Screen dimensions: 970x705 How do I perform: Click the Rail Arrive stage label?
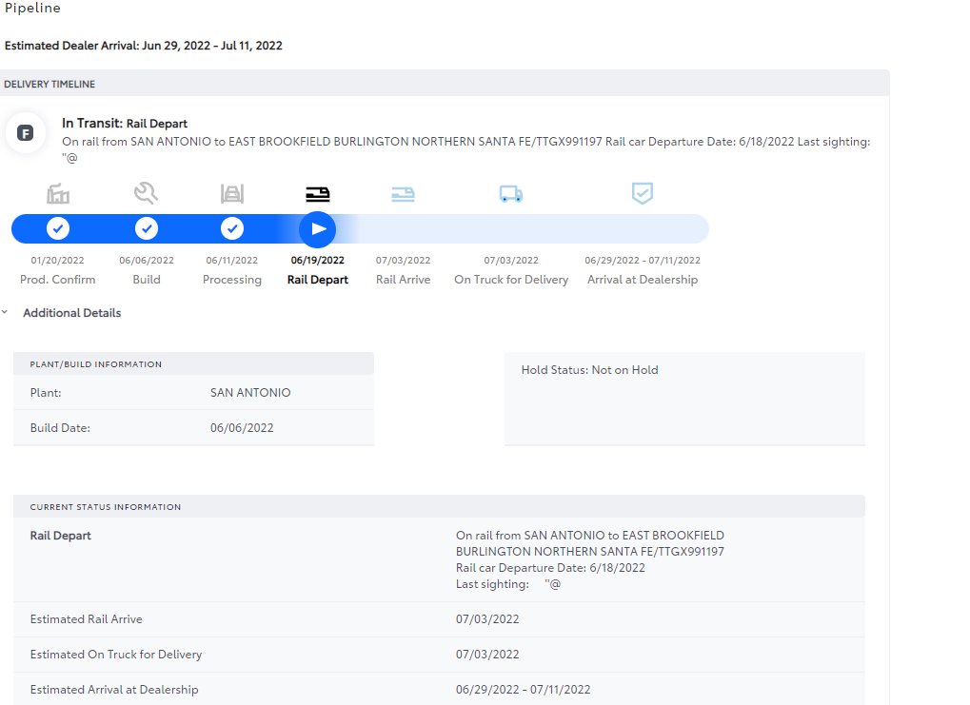[x=403, y=280]
